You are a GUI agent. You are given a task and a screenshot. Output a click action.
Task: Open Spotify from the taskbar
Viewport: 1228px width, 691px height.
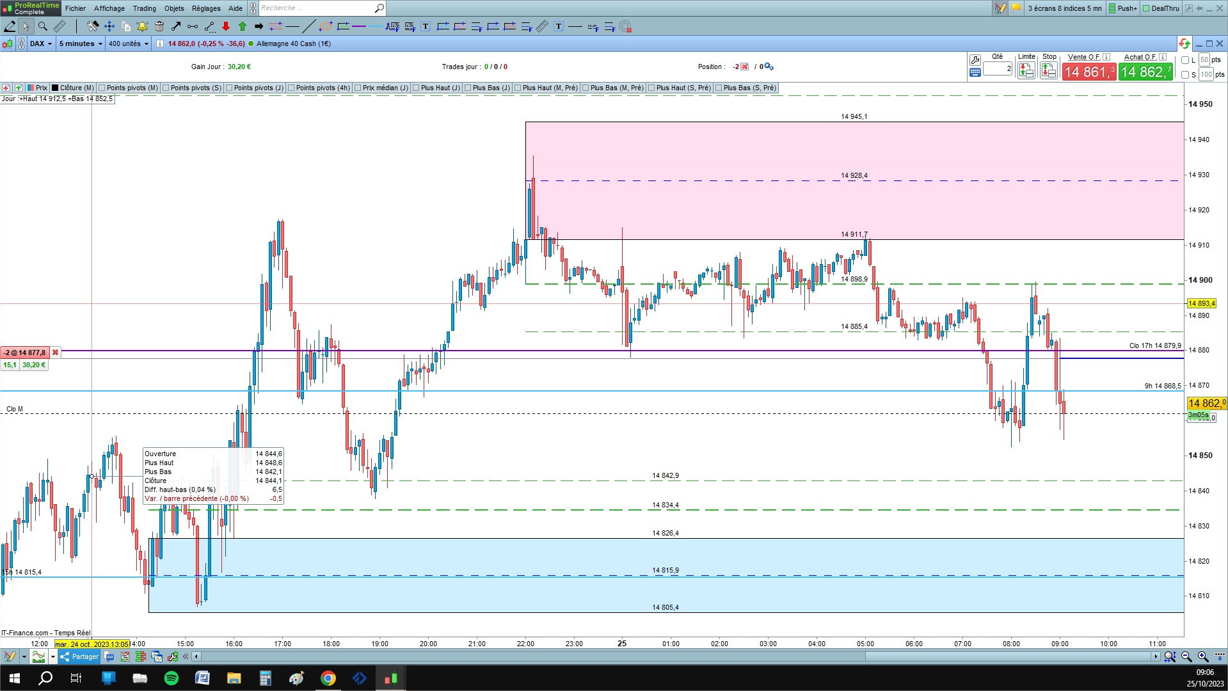coord(171,678)
